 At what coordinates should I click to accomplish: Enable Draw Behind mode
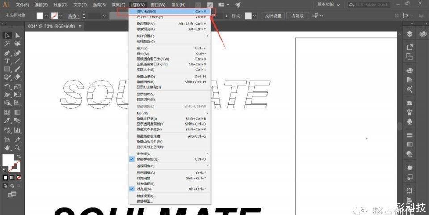(x=12, y=186)
